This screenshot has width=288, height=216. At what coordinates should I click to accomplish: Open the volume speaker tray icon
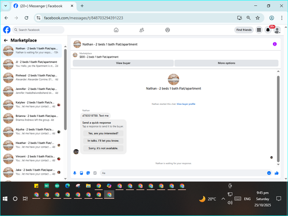(230, 203)
